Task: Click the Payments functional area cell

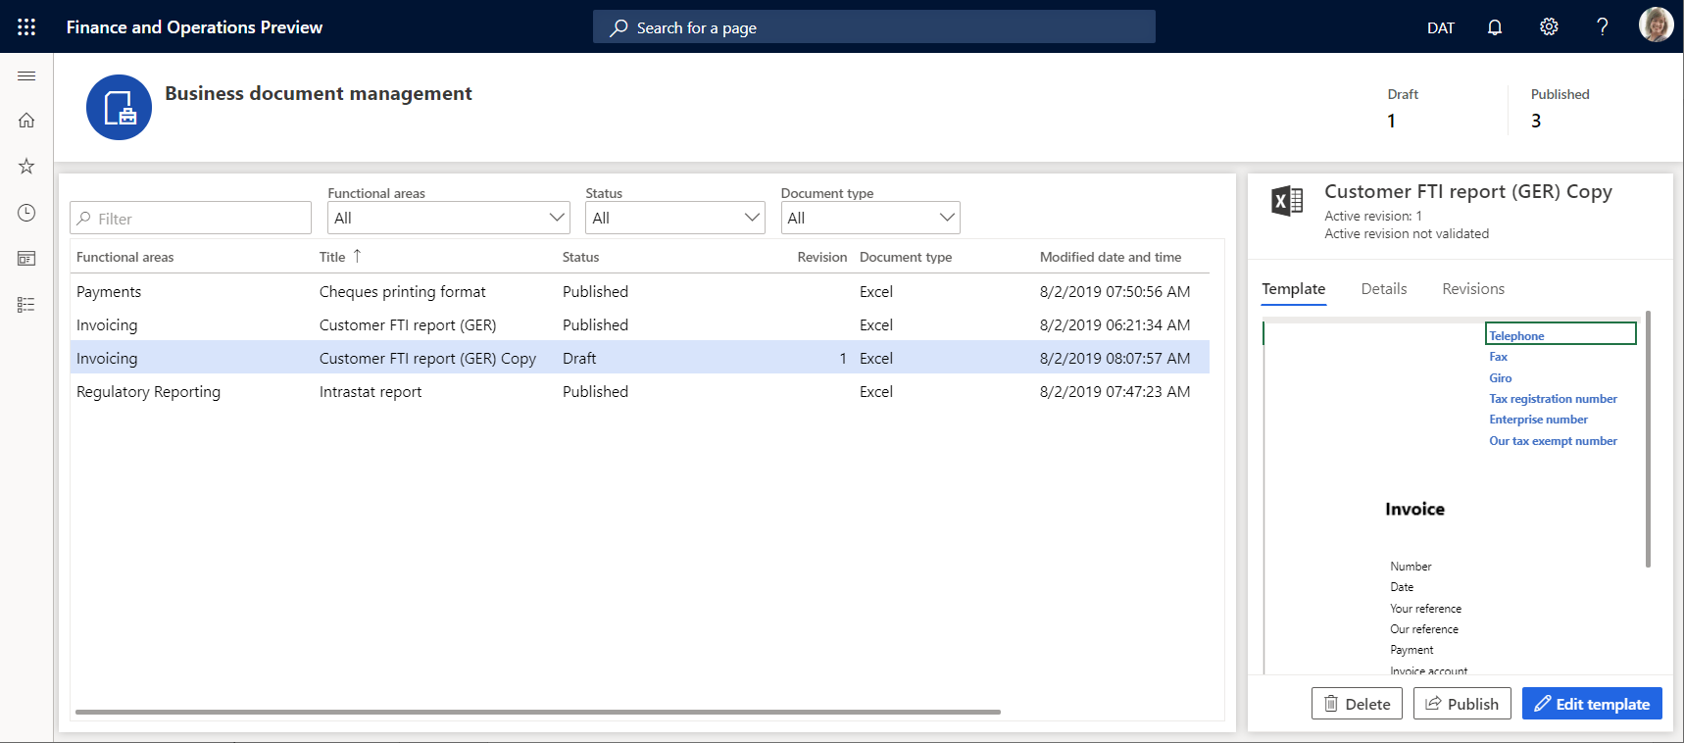Action: pos(109,291)
